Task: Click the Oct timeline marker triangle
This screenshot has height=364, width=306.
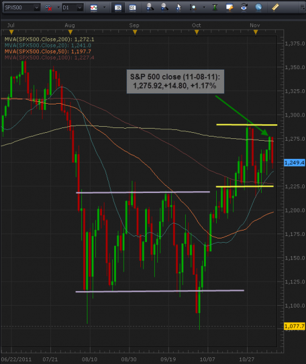Action: tap(197, 33)
